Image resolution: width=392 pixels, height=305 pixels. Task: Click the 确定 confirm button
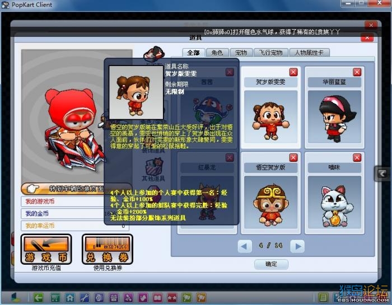coord(271,264)
